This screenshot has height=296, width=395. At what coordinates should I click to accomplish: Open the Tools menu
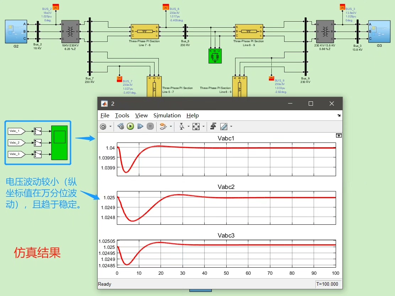pos(122,116)
